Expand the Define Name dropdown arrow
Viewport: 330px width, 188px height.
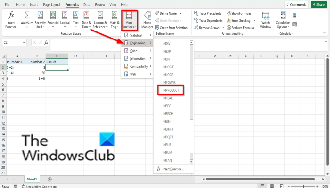[x=181, y=13]
